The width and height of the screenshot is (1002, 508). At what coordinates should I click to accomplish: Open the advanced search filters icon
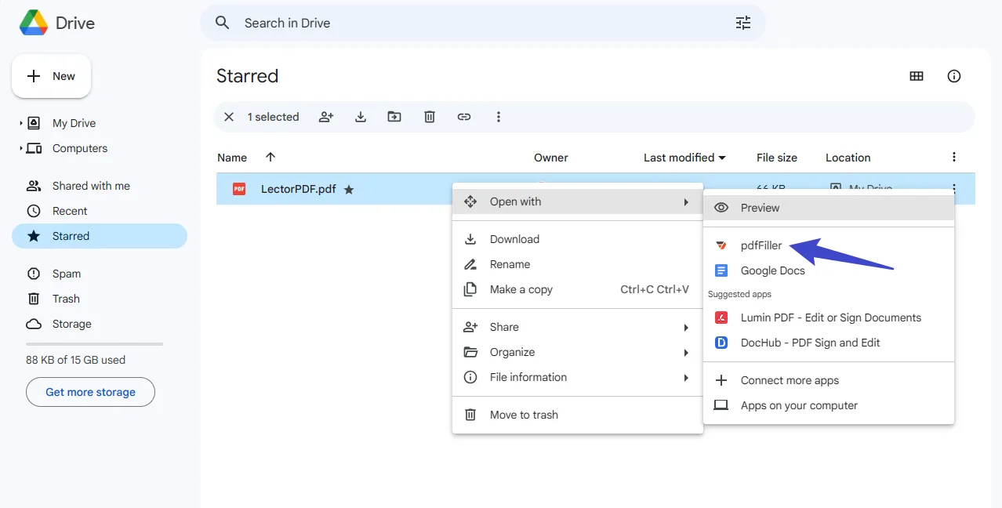click(x=742, y=23)
